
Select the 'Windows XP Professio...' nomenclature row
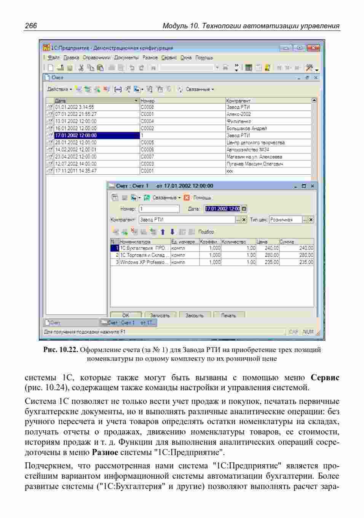212,262
